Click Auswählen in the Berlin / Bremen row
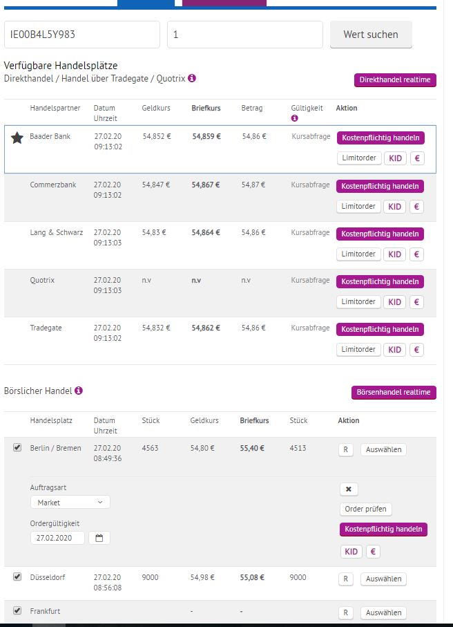453x627 pixels. [x=383, y=450]
